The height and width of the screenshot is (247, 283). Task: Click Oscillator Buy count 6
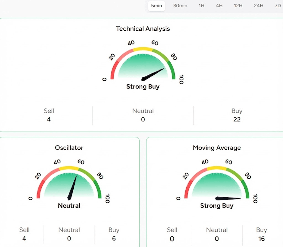coord(114,238)
